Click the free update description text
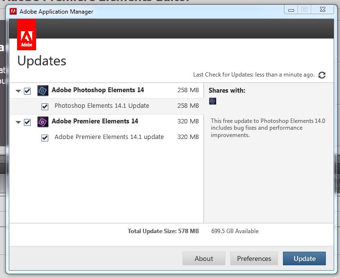Image resolution: width=340 pixels, height=278 pixels. point(268,128)
